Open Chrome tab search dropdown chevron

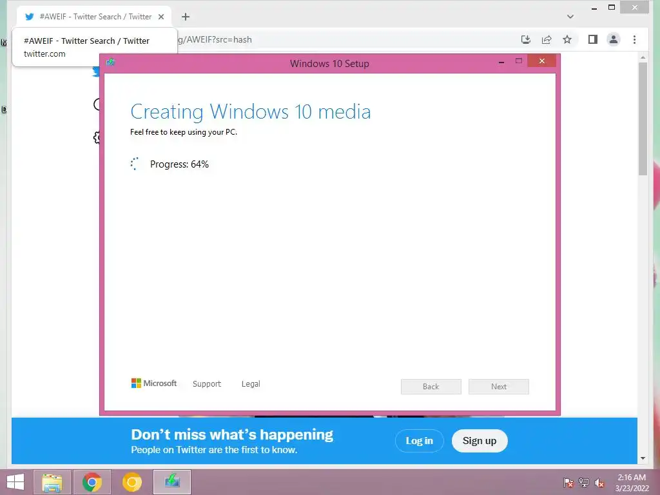coord(570,17)
